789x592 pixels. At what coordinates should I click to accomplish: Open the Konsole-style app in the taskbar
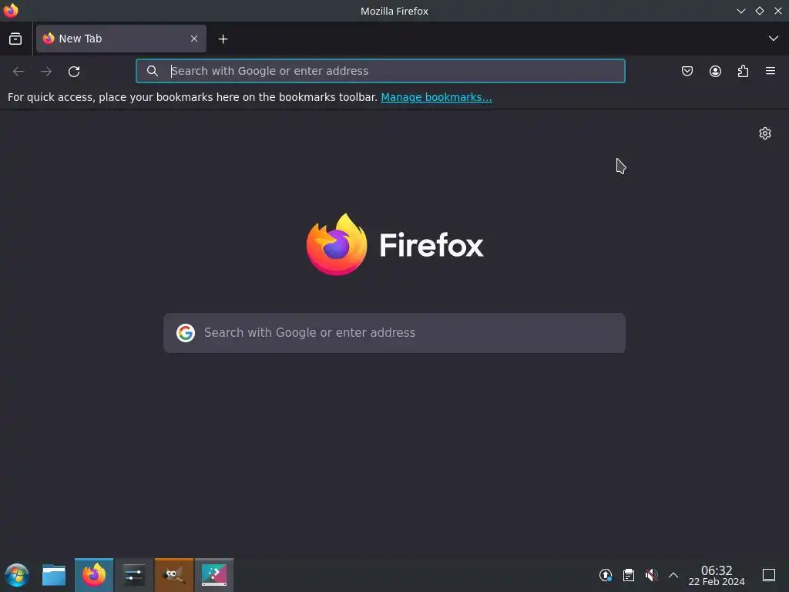tap(214, 575)
